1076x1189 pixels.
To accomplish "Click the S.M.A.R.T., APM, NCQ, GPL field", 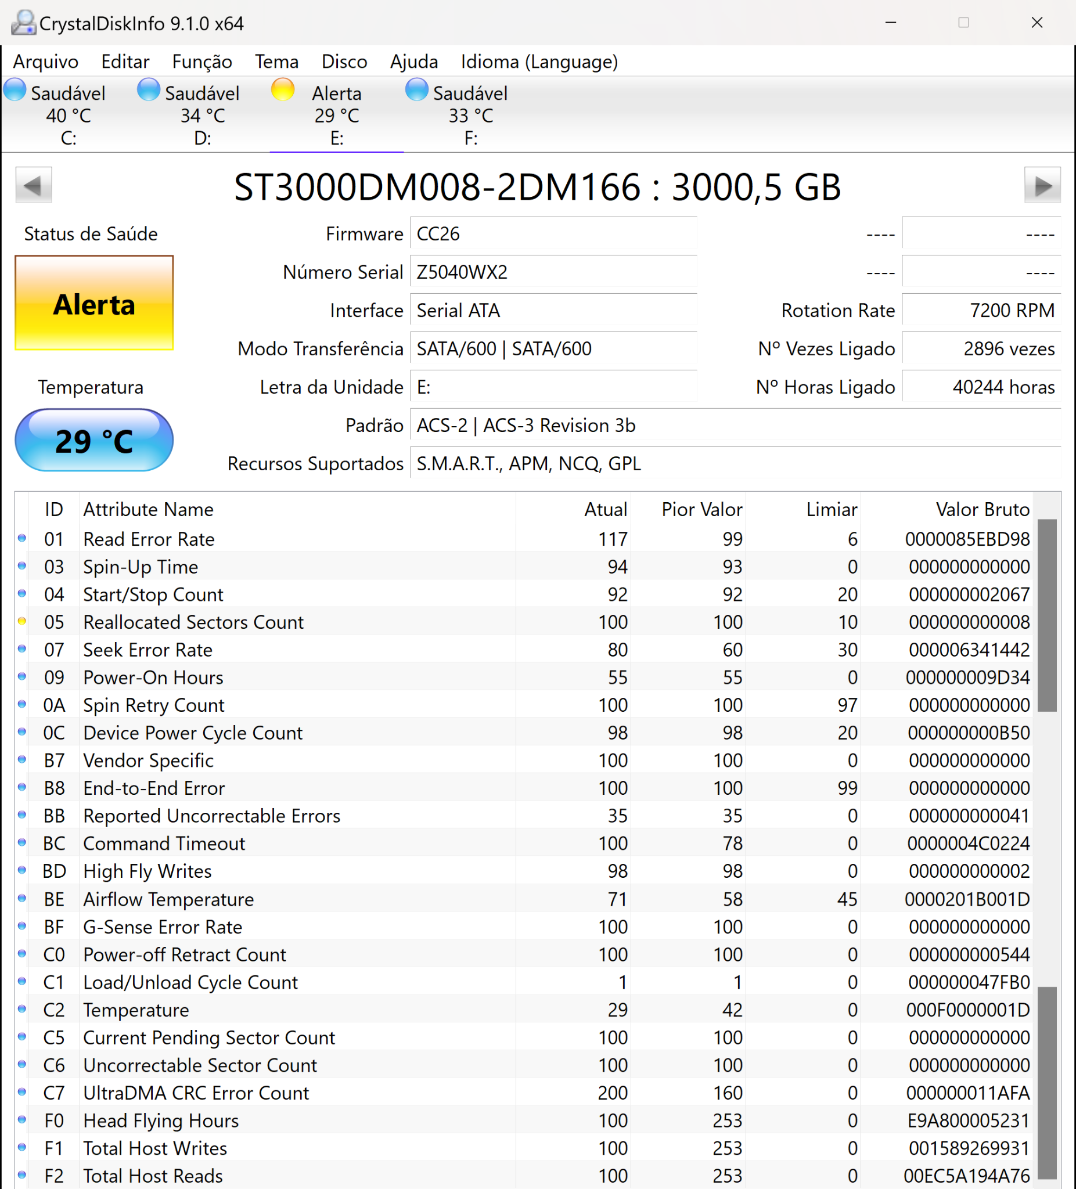I will tap(736, 463).
